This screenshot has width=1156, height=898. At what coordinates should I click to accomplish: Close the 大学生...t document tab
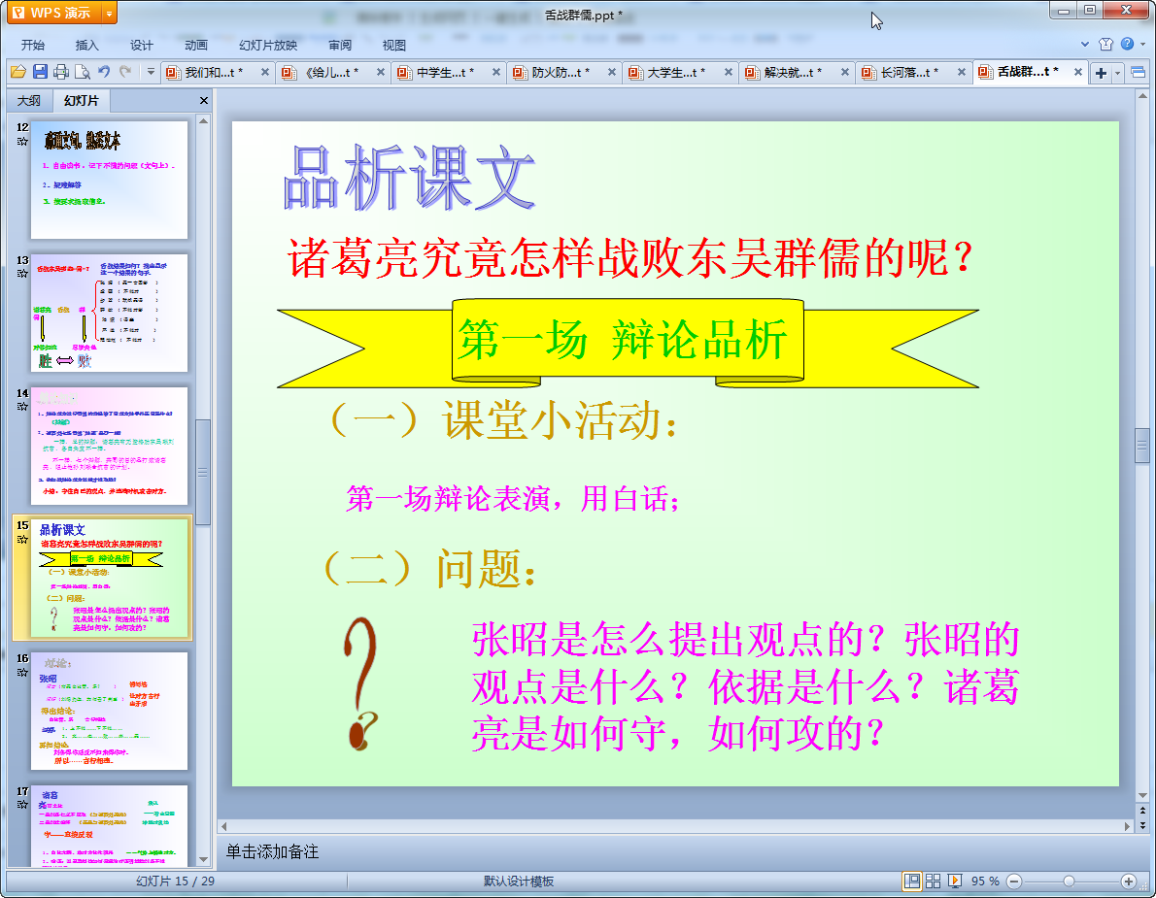point(728,72)
